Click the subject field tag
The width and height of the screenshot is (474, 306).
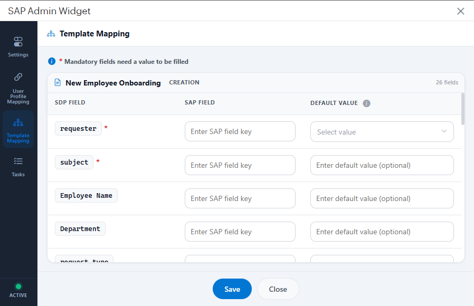tap(74, 162)
